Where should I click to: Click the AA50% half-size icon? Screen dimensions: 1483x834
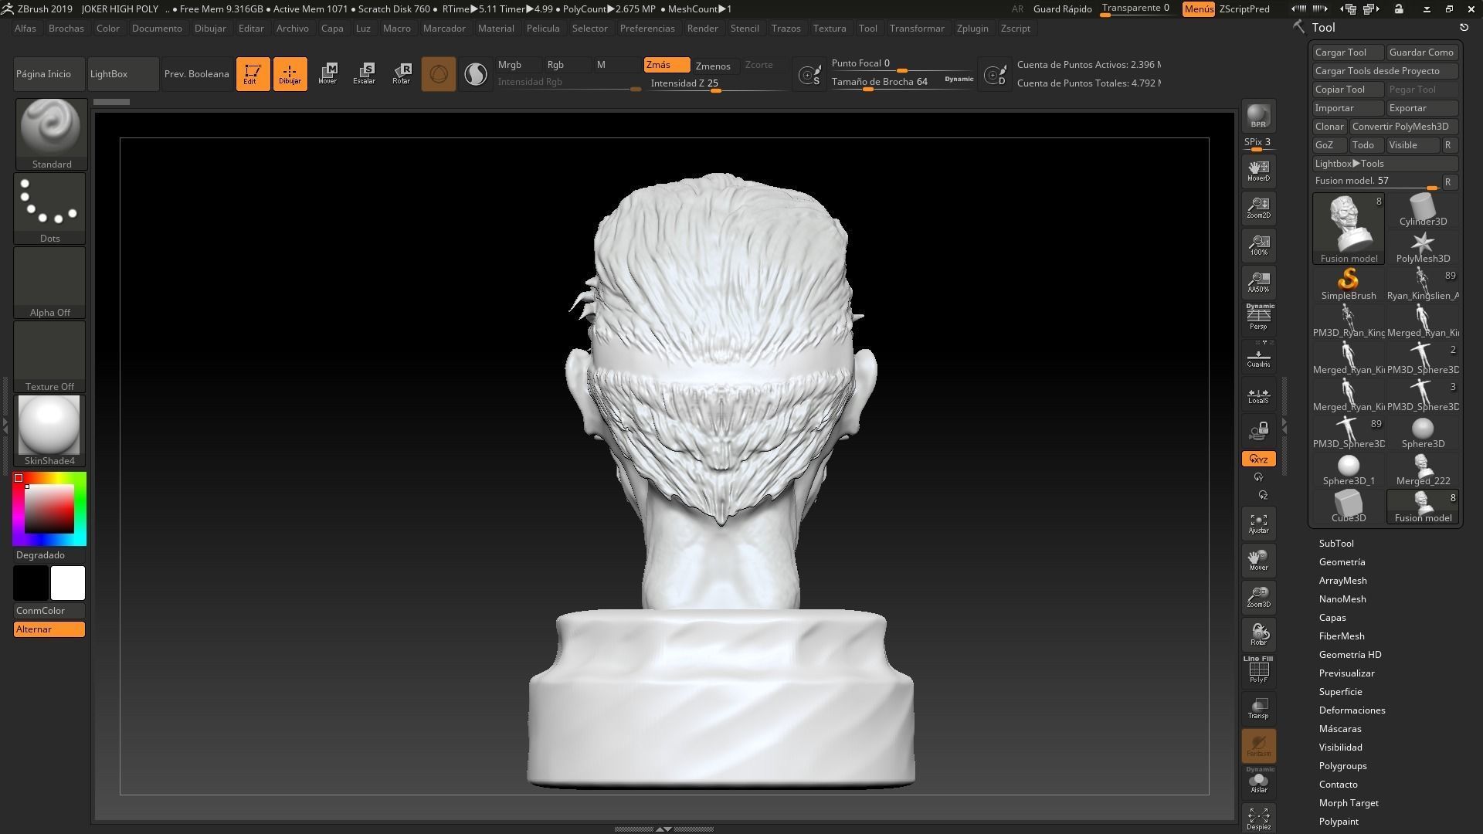pos(1258,282)
